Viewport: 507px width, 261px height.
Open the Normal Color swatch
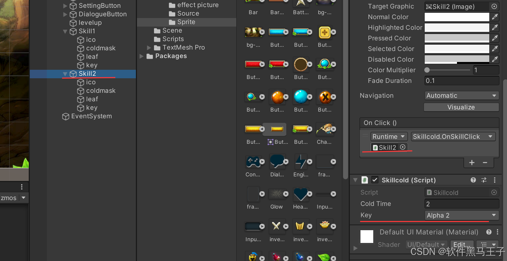(457, 17)
